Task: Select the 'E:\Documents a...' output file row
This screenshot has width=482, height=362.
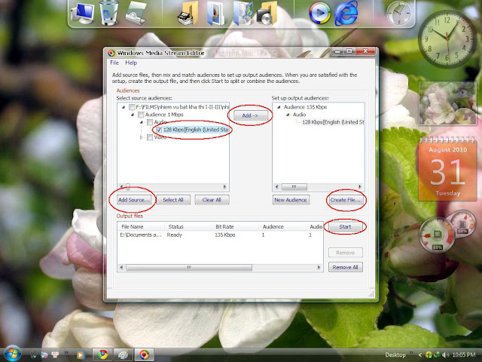Action: 220,235
